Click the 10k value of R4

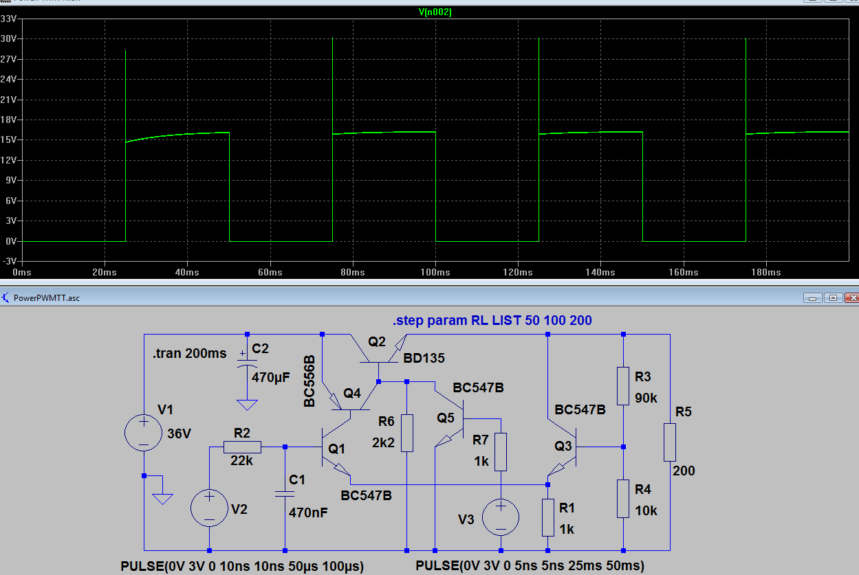[646, 510]
